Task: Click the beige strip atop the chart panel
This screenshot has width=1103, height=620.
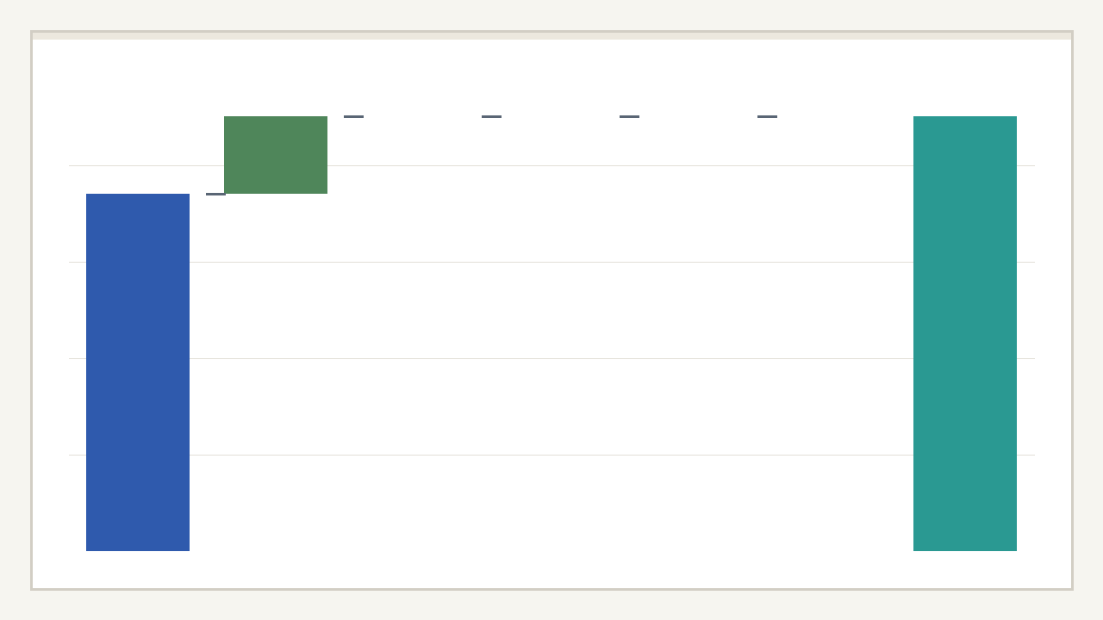Action: click(x=551, y=36)
